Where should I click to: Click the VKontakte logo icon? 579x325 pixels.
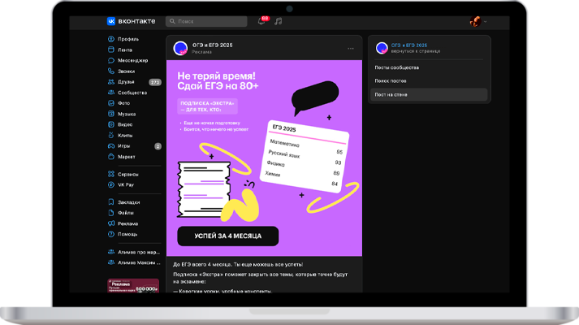point(110,21)
